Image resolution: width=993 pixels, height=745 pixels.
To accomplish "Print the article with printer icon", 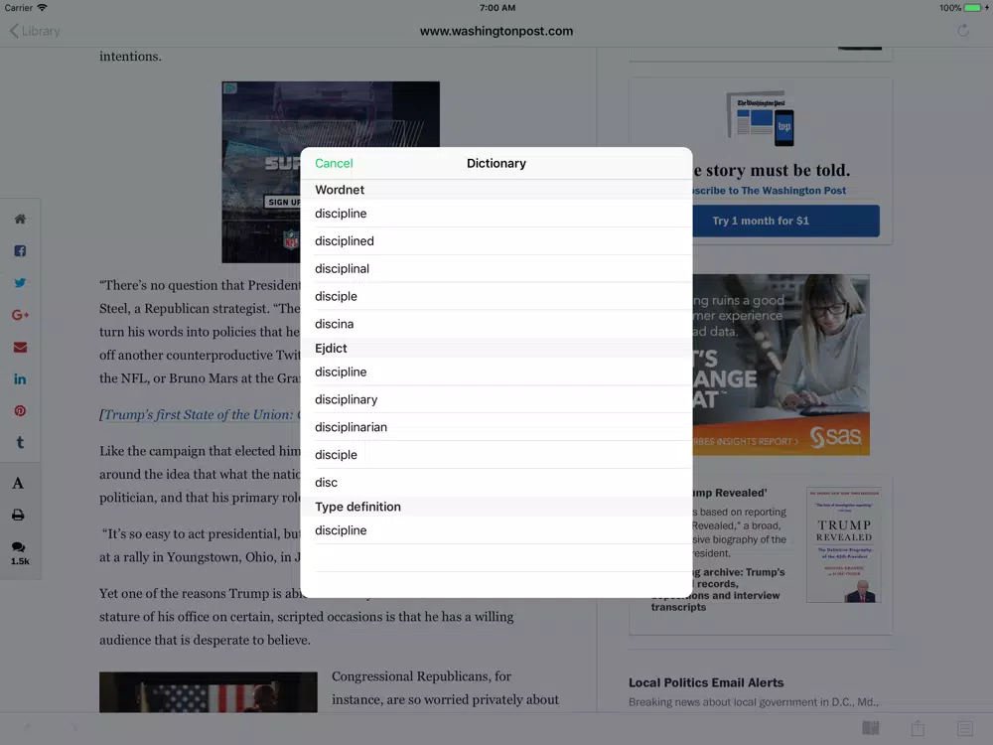I will (x=18, y=515).
